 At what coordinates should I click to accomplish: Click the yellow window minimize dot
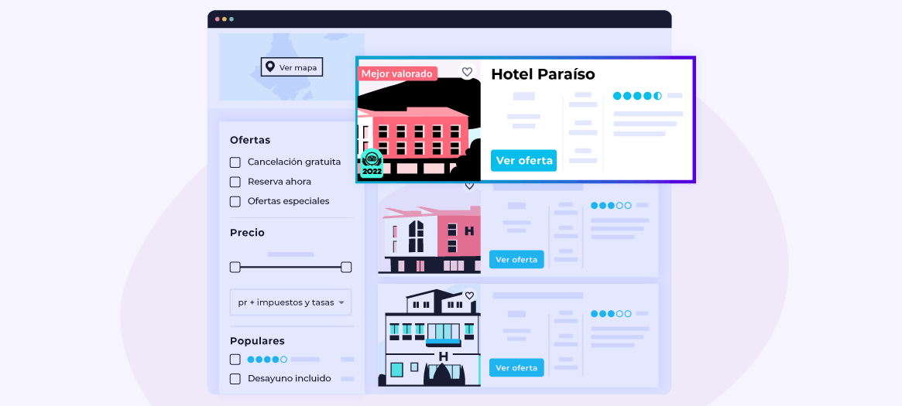tap(225, 19)
